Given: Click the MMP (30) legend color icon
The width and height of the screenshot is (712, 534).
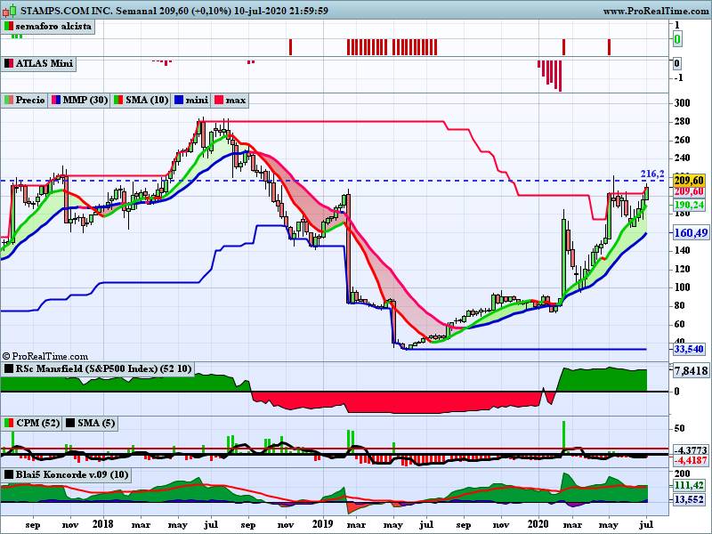Looking at the screenshot, I should pyautogui.click(x=55, y=100).
